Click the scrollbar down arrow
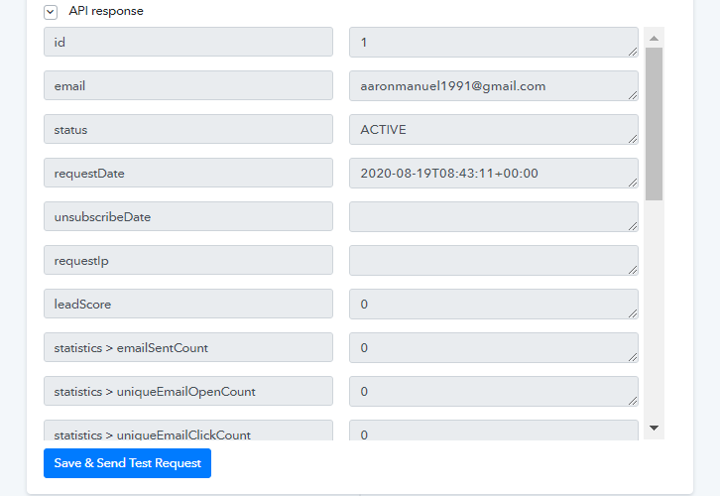 (x=654, y=428)
